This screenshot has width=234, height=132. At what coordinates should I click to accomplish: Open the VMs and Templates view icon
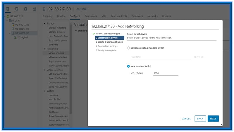17,9
